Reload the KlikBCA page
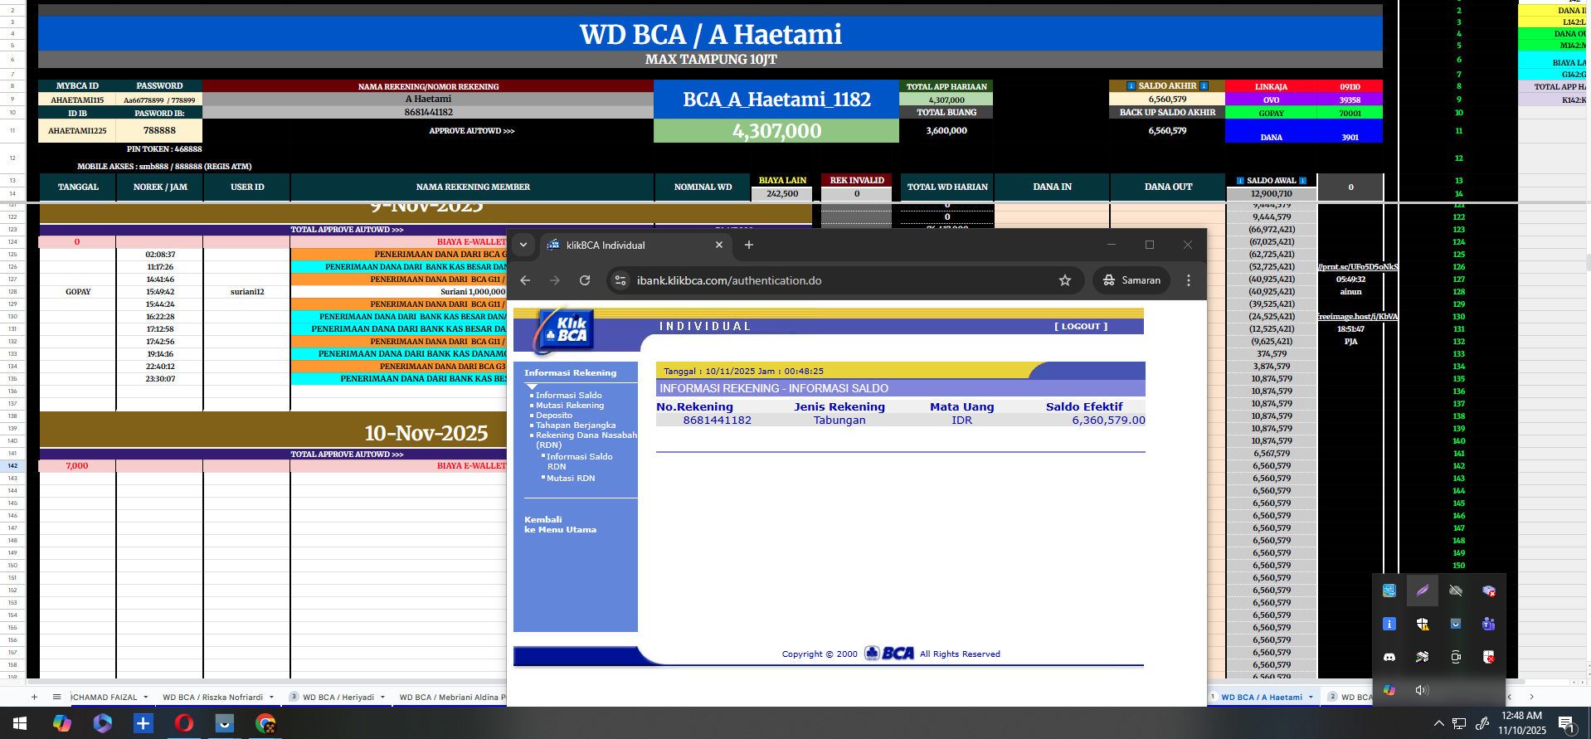 coord(585,280)
